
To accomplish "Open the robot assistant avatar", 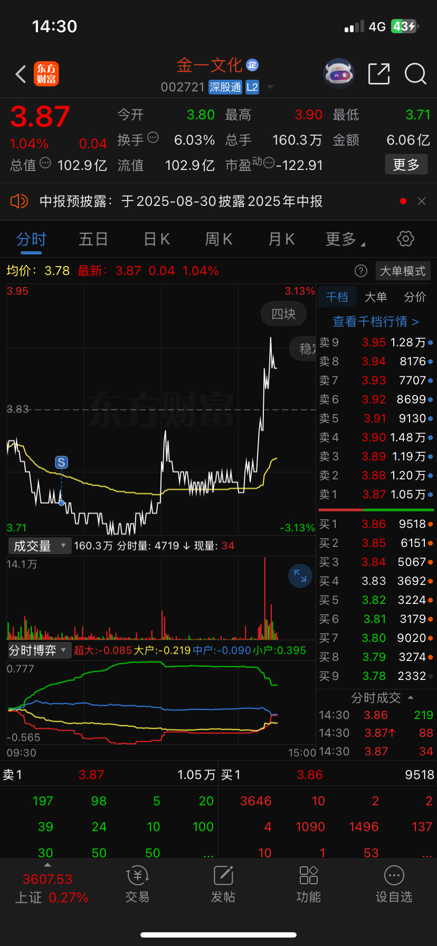I will coord(338,73).
